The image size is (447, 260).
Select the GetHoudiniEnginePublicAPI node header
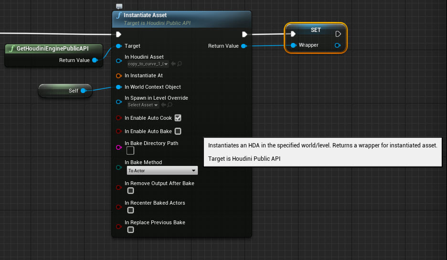tap(53, 48)
